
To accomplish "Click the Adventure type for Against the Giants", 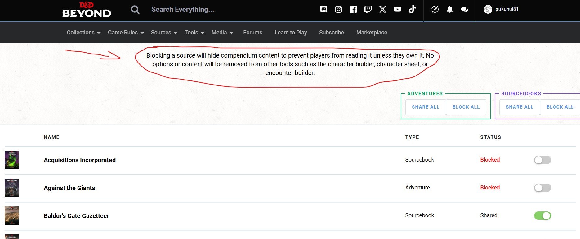I will [x=417, y=188].
